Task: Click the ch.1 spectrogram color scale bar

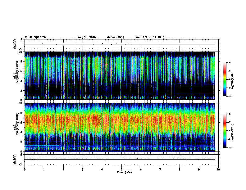Action: point(225,79)
